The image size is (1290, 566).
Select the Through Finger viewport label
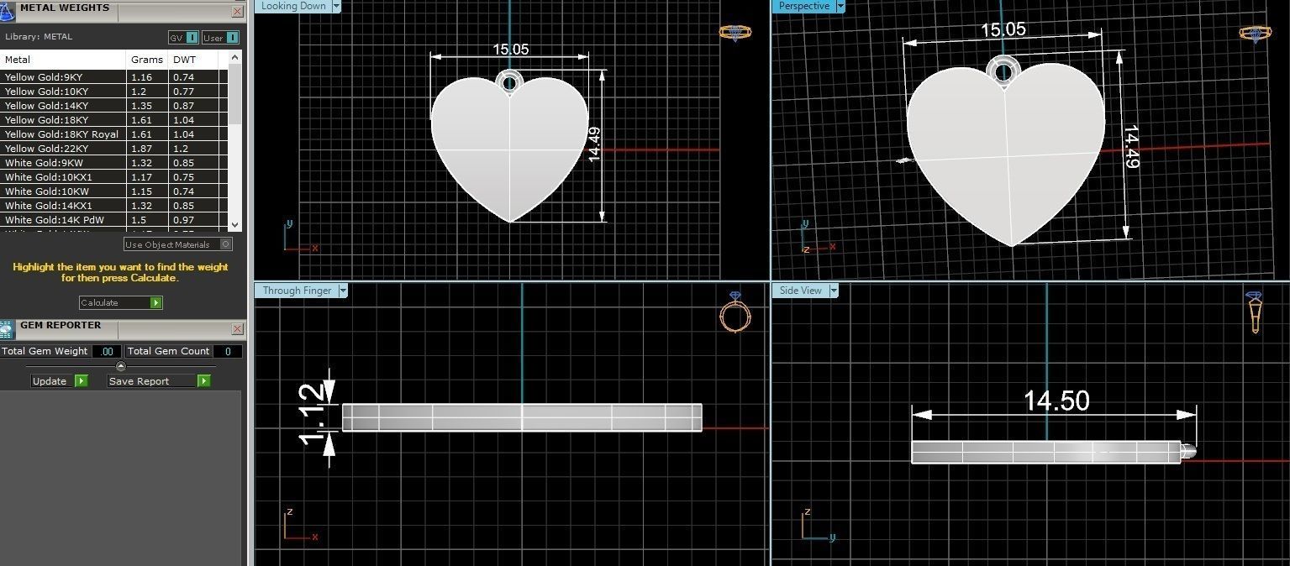[297, 291]
